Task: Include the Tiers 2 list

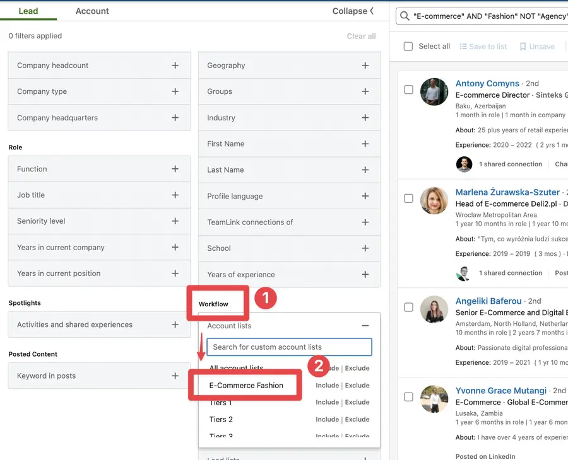Action: (x=327, y=420)
